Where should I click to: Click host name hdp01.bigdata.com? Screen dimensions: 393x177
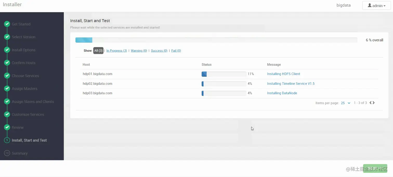[x=97, y=74]
